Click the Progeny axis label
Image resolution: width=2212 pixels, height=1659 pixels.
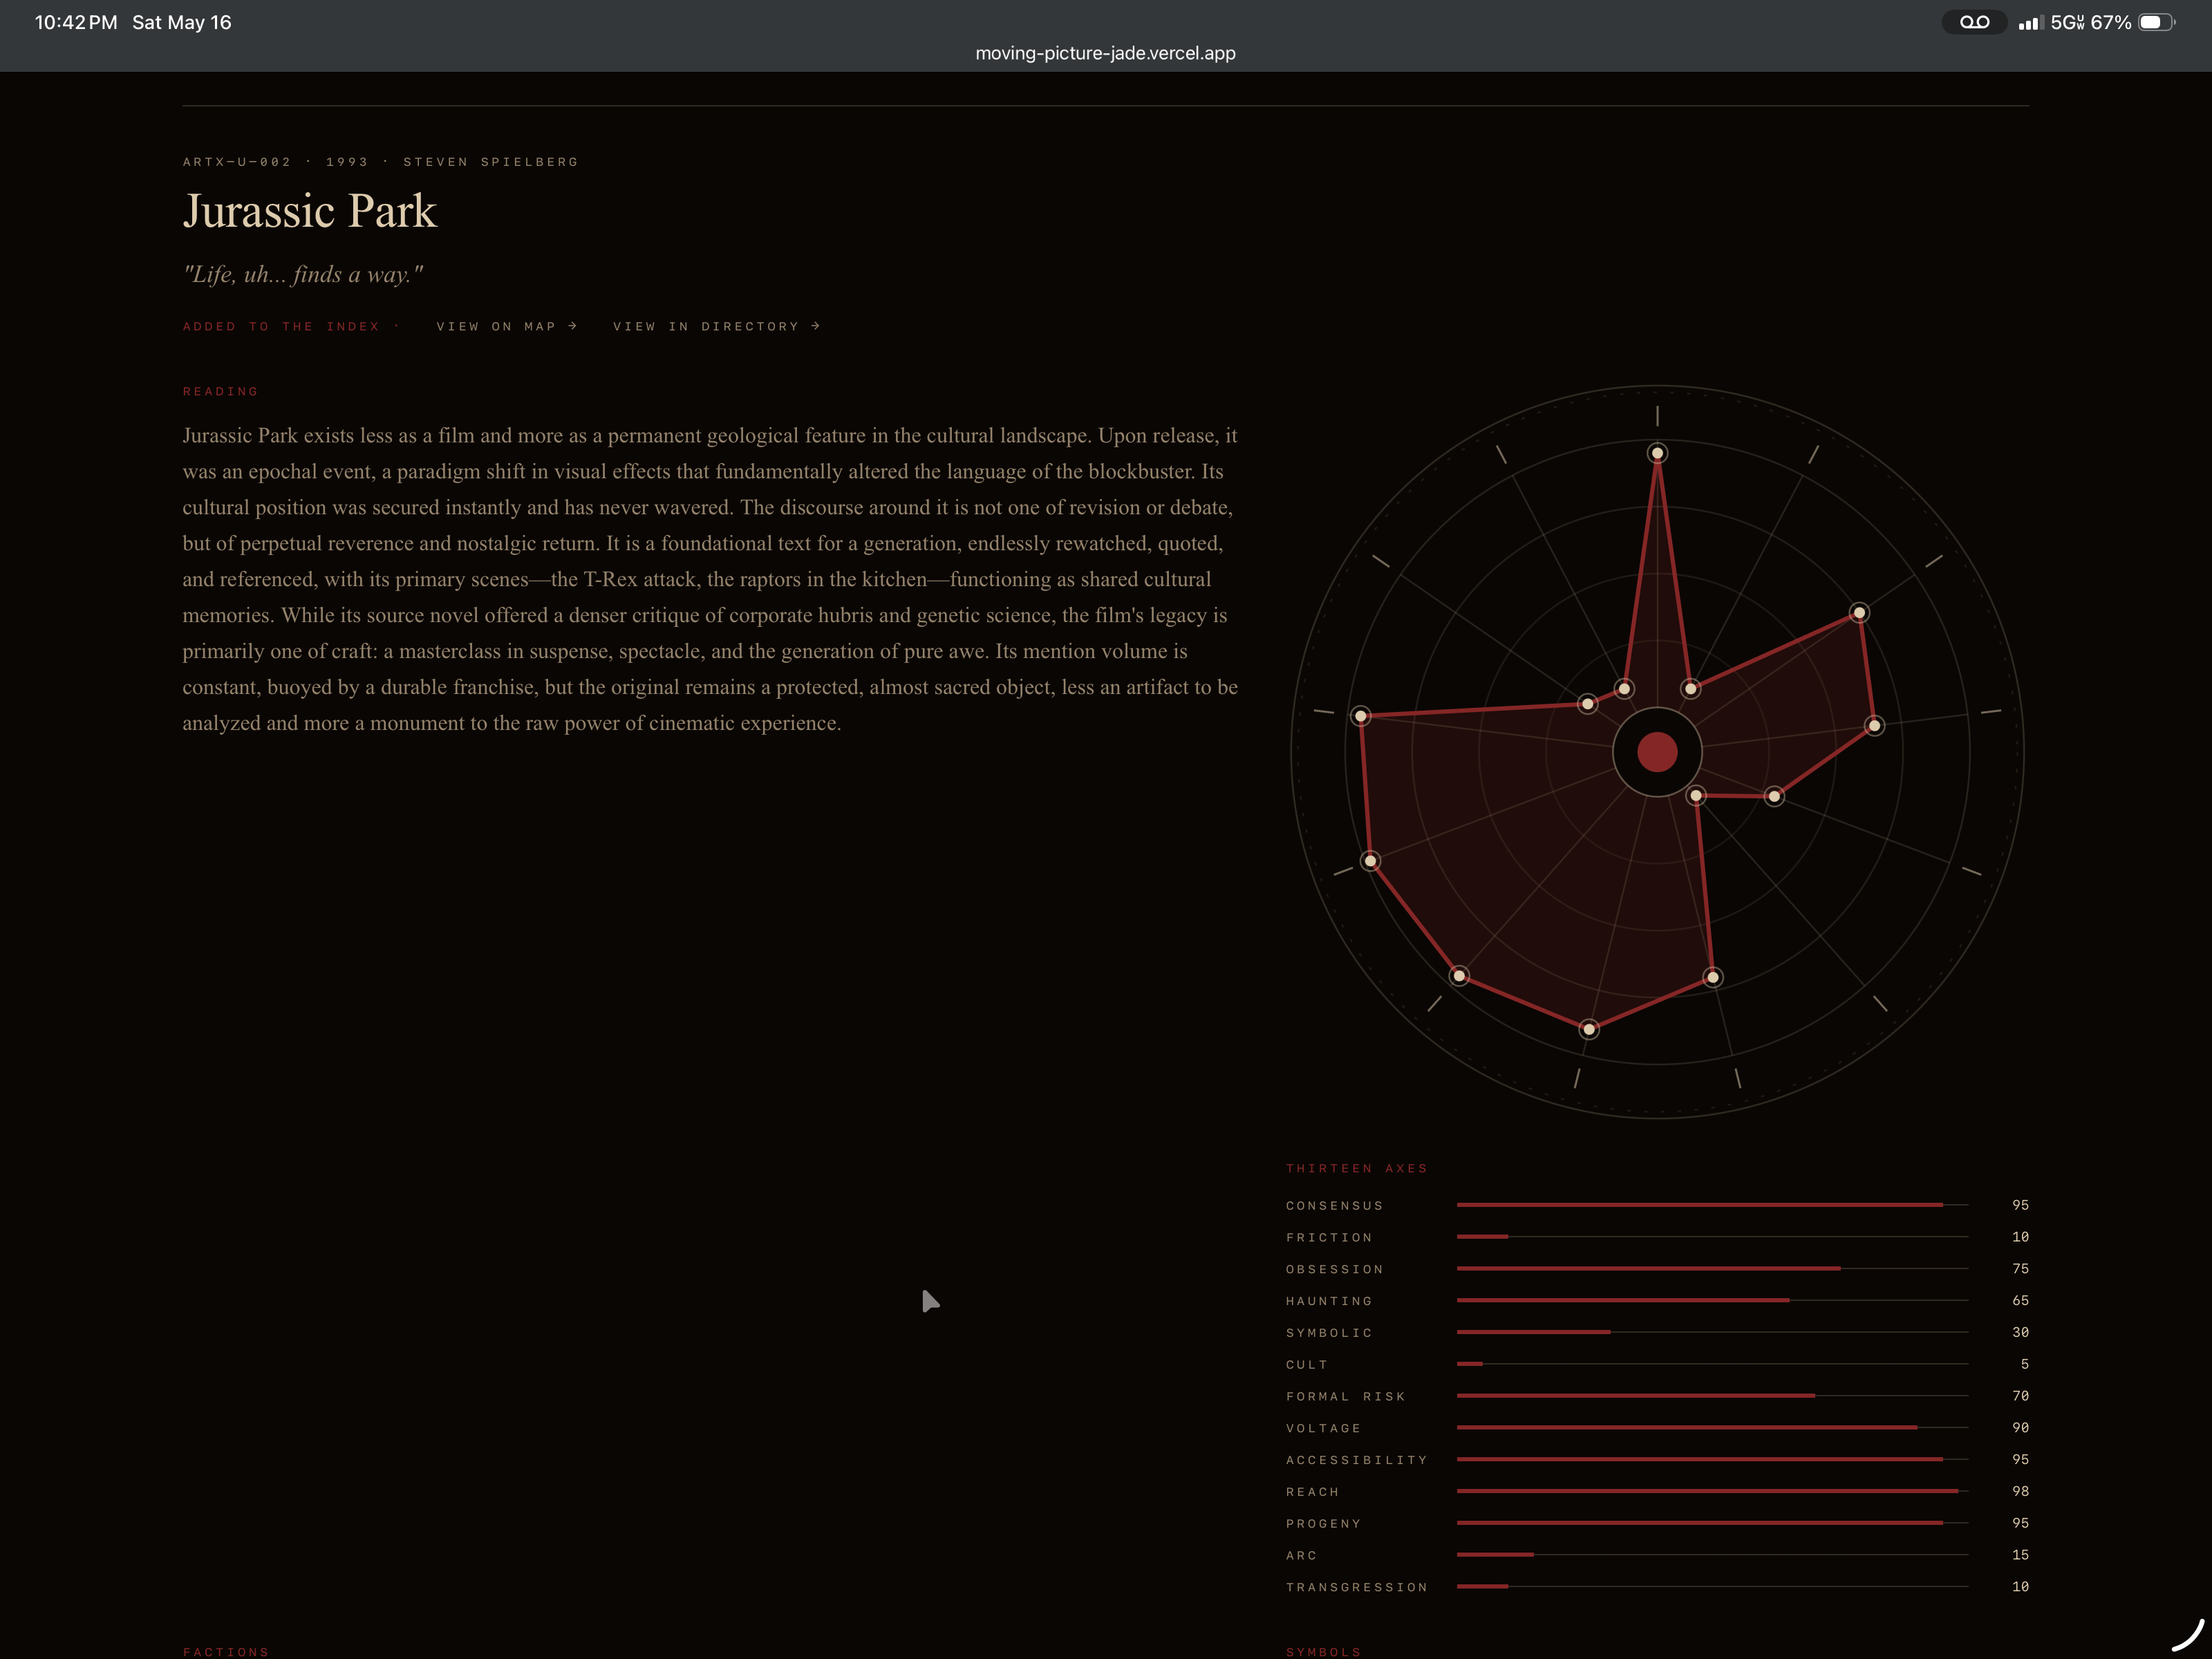[x=1324, y=1523]
